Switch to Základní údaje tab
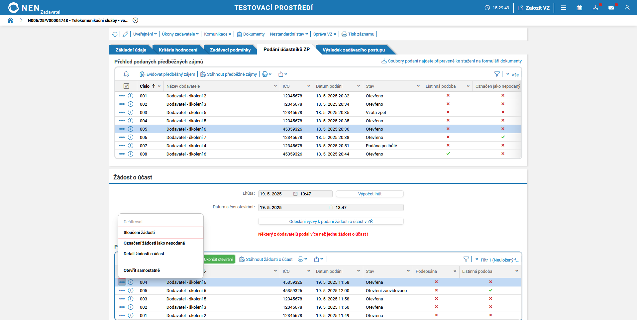The width and height of the screenshot is (637, 320). coord(131,50)
